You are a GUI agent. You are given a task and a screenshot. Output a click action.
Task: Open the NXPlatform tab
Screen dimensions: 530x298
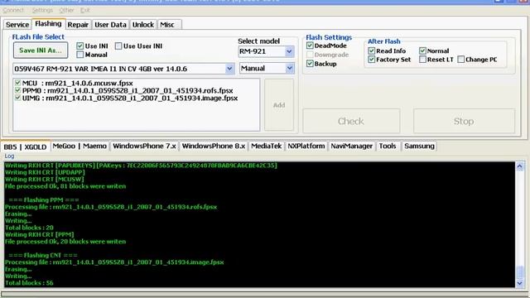pos(306,146)
